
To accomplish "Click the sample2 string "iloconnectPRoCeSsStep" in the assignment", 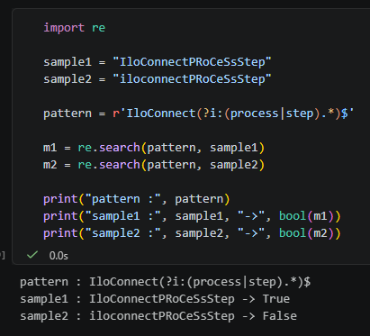I will 192,79.
